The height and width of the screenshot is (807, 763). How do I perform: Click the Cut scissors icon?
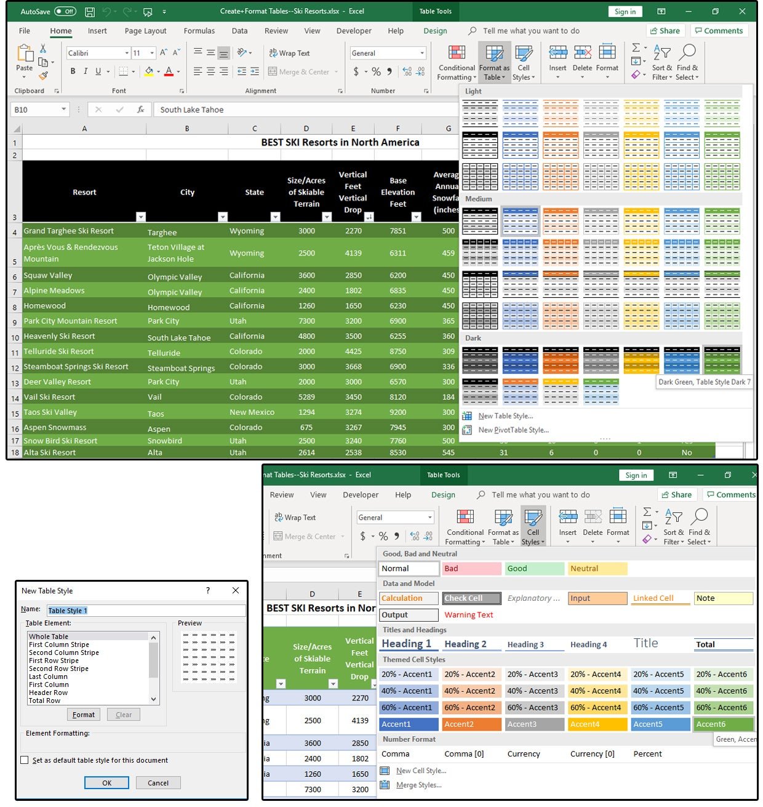tap(43, 48)
